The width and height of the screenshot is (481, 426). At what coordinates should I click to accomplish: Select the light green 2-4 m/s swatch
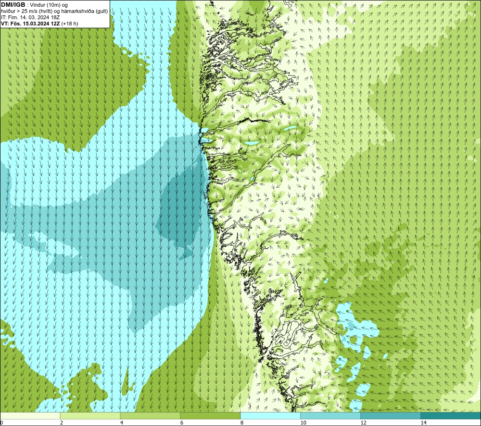coord(90,415)
